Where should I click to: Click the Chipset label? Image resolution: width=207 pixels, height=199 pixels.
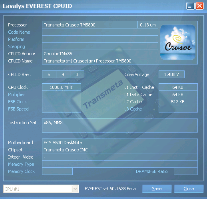tap(15, 150)
